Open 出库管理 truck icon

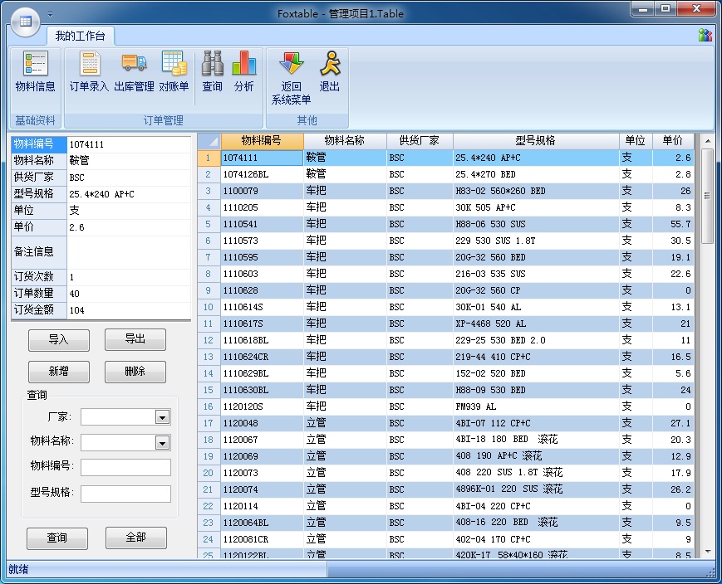[134, 71]
